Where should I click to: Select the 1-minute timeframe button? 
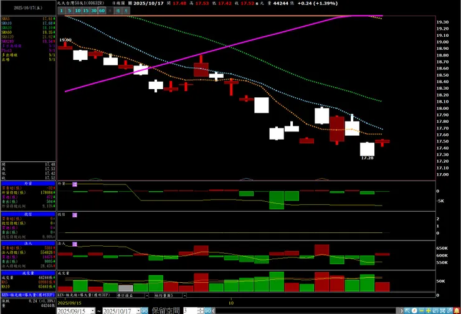click(61, 11)
